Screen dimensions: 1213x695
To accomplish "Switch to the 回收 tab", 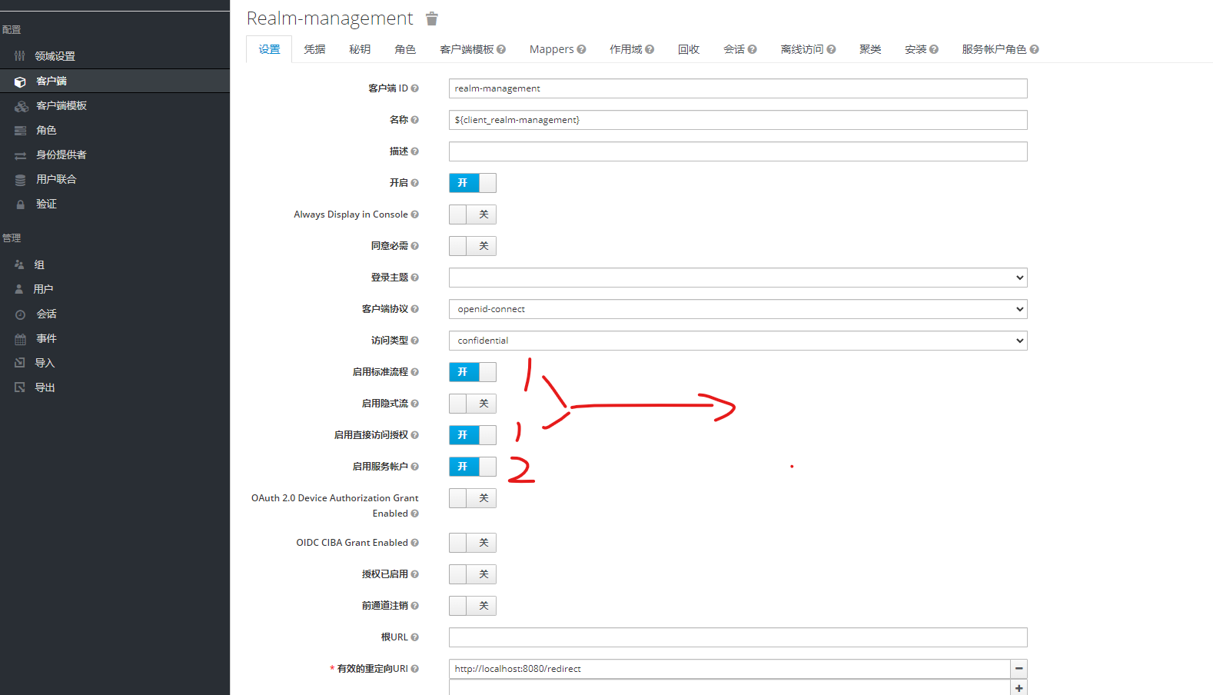I will click(689, 49).
